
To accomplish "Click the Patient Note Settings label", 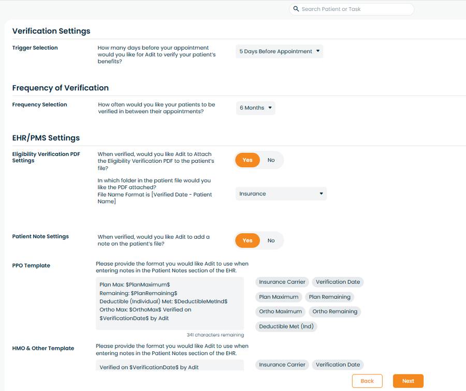I will pyautogui.click(x=40, y=237).
